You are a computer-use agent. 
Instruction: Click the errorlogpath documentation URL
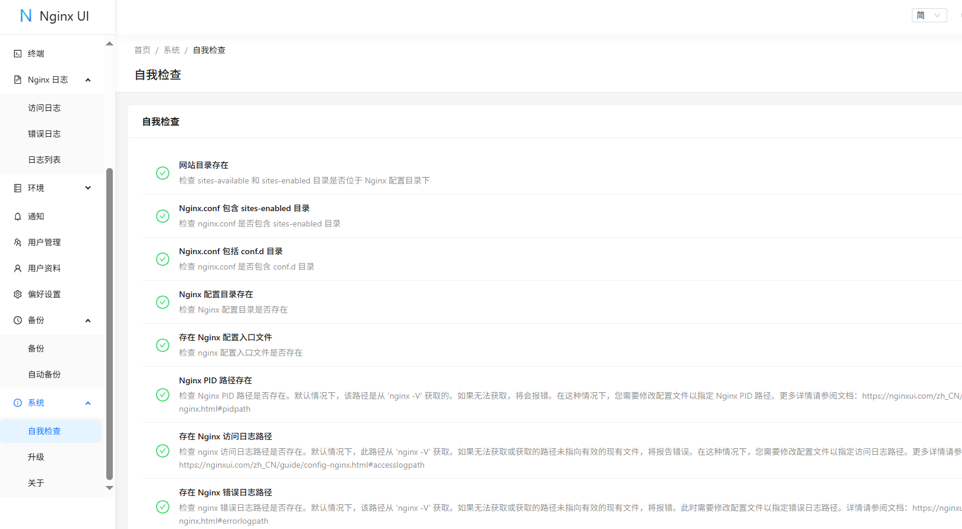(224, 521)
